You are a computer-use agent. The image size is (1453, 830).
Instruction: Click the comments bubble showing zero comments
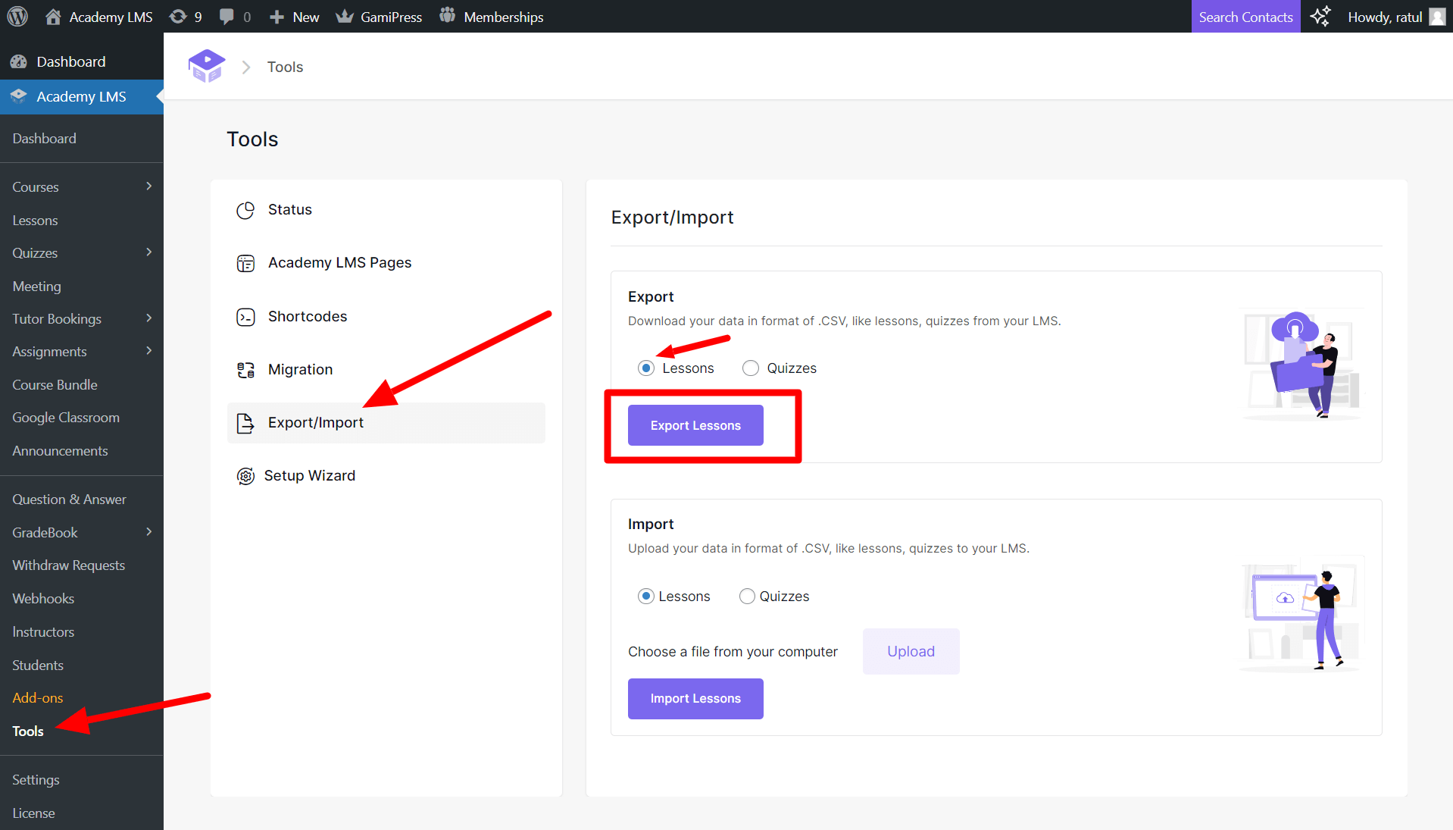click(x=233, y=16)
